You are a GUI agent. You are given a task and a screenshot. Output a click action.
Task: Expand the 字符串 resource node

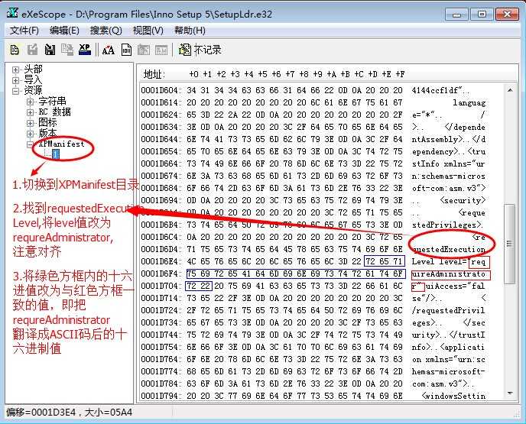point(30,102)
